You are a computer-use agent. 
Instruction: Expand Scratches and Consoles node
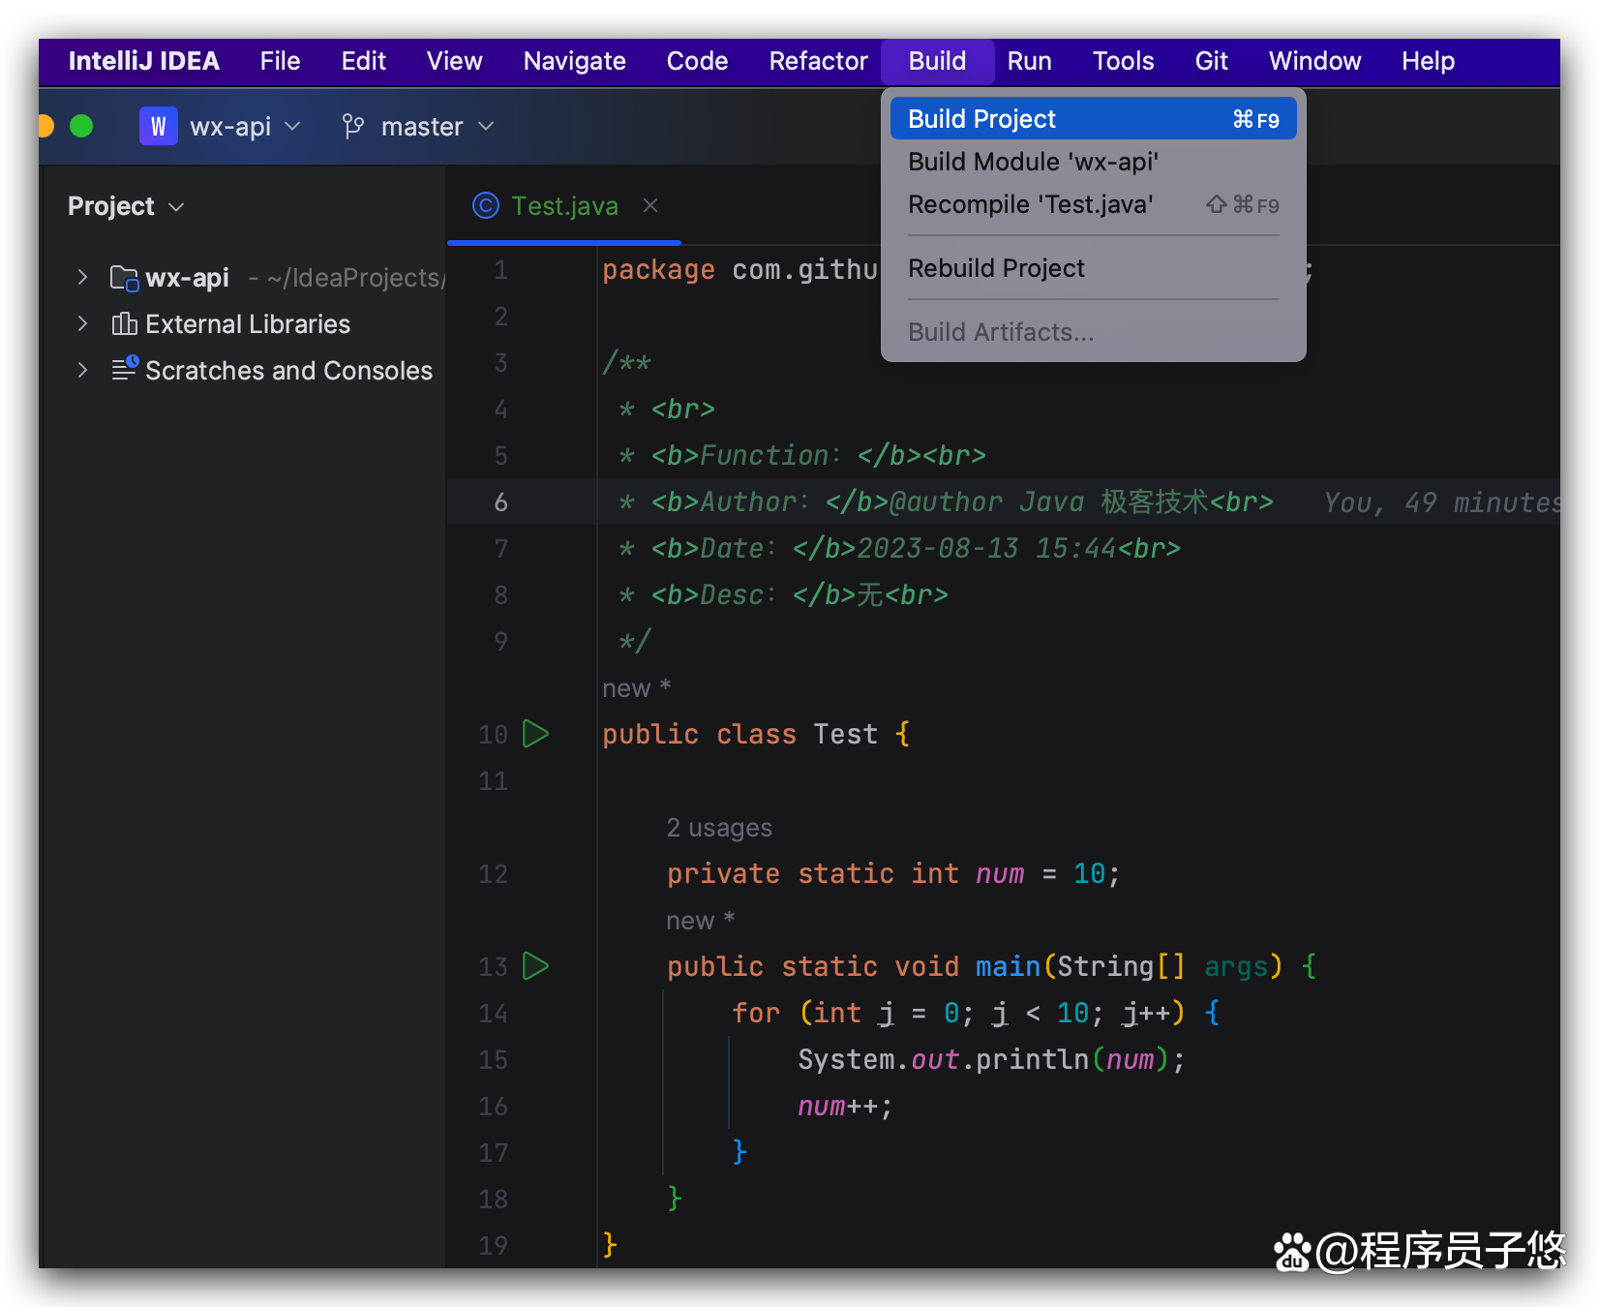82,370
